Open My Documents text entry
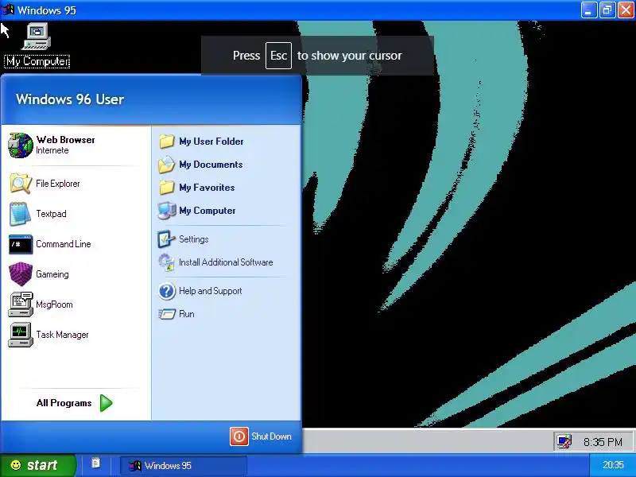 [211, 165]
